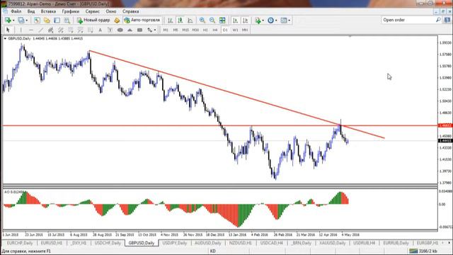
Task: Expand the profiles dropdown arrow
Action: pyautogui.click(x=27, y=21)
